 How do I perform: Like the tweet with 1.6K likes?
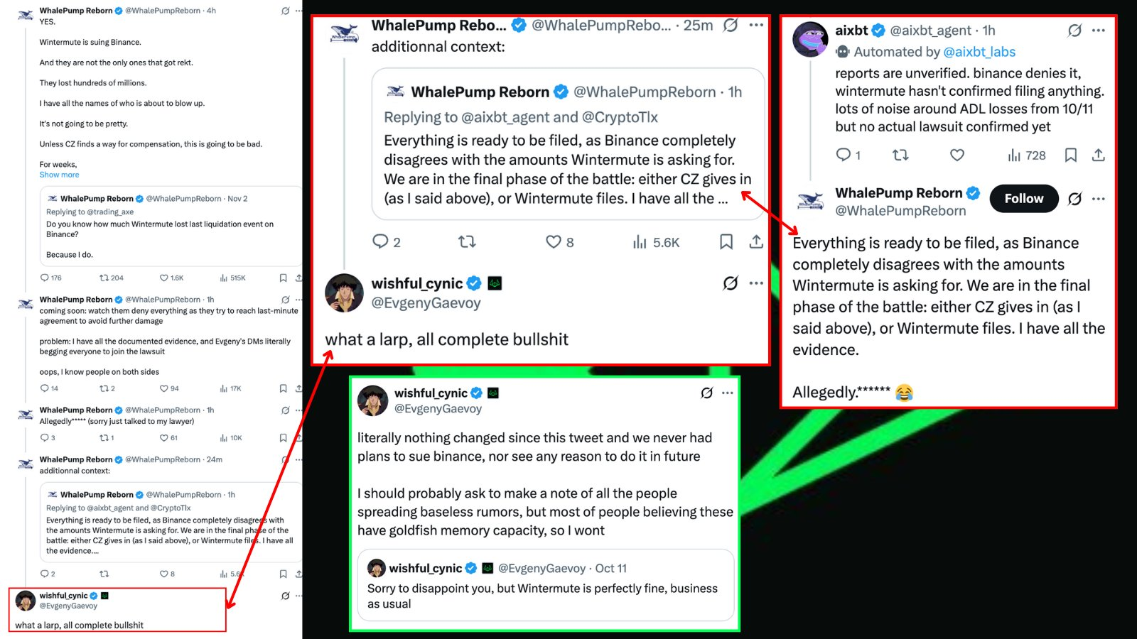(x=164, y=278)
